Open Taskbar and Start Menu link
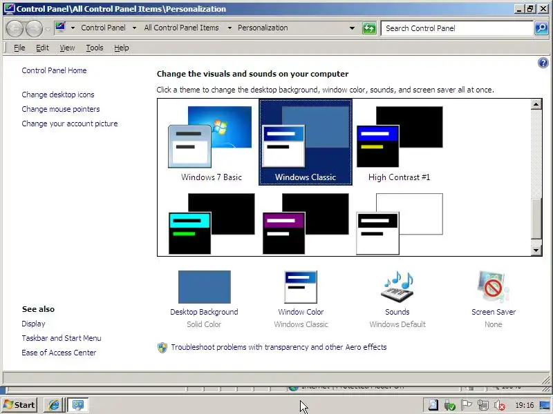Image resolution: width=553 pixels, height=414 pixels. [x=62, y=338]
